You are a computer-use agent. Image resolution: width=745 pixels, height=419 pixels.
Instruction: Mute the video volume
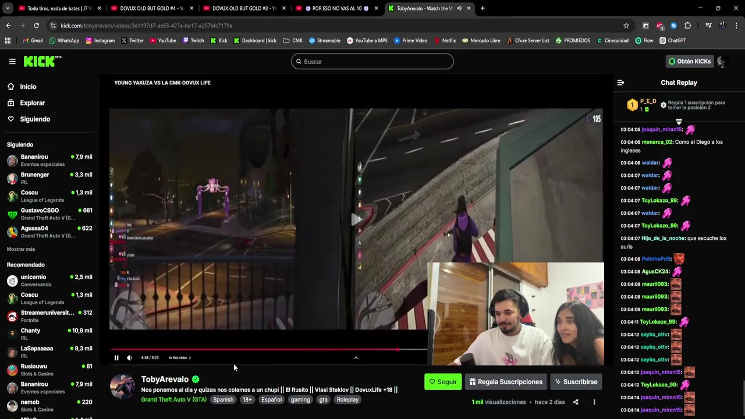click(x=129, y=358)
